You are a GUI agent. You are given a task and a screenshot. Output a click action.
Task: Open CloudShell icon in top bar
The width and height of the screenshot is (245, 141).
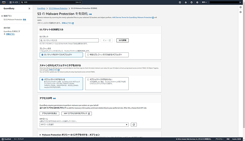pyautogui.click(x=180, y=2)
